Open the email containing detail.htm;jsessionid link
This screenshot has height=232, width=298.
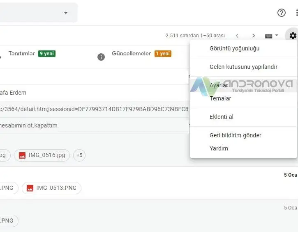click(x=95, y=109)
